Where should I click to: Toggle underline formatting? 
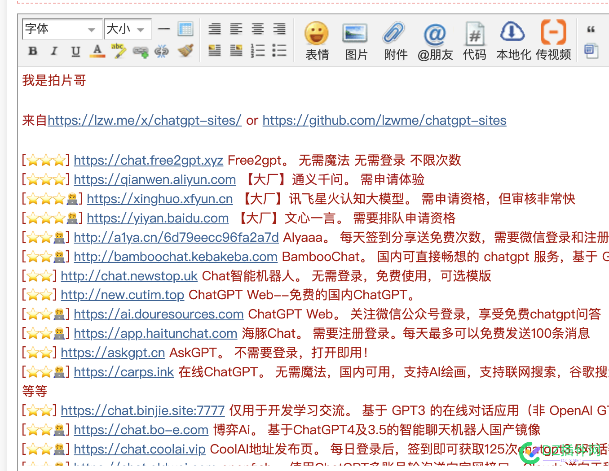click(75, 51)
